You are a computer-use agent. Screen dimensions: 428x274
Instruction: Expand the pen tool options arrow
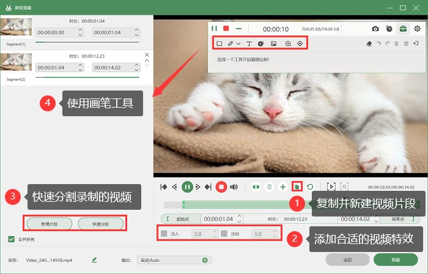[238, 43]
